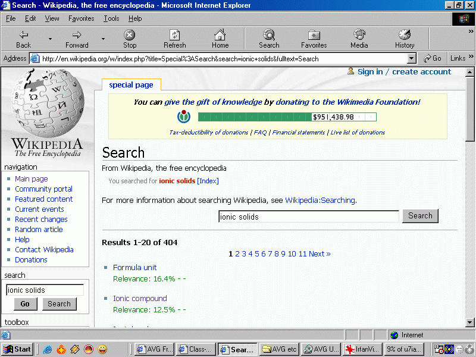Open the Help menu
Viewport: 476px width, 357px height.
pyautogui.click(x=135, y=18)
